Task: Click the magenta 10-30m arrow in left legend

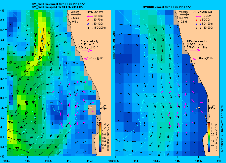Action: pyautogui.click(x=90, y=16)
